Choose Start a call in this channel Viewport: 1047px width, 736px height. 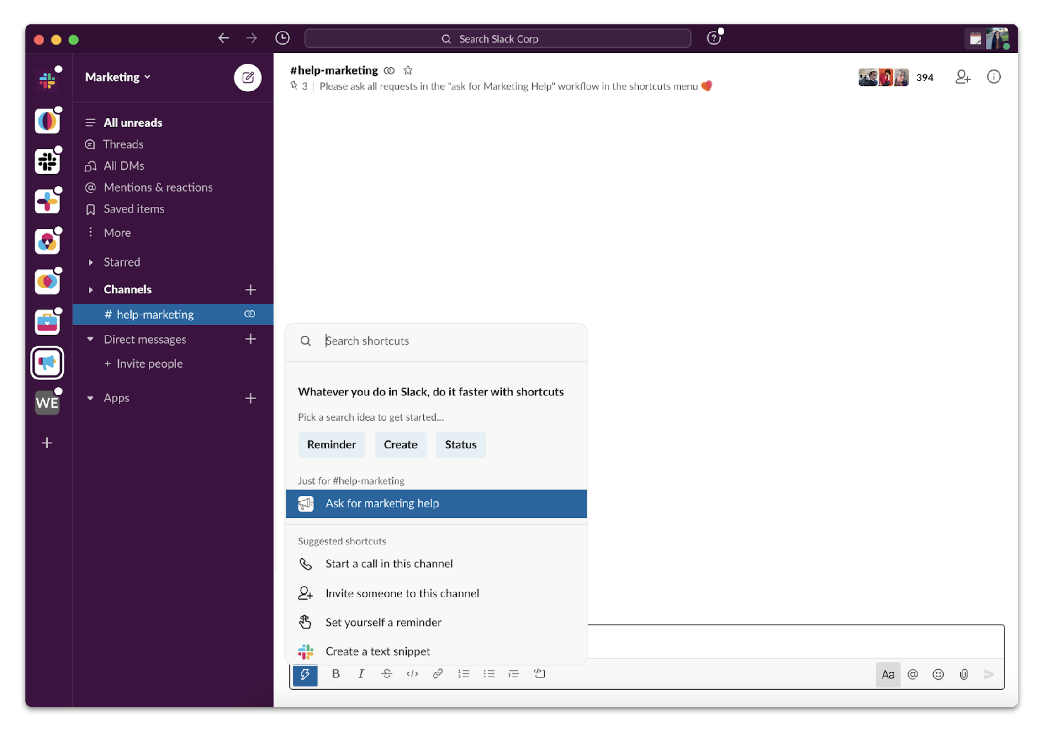(x=389, y=564)
